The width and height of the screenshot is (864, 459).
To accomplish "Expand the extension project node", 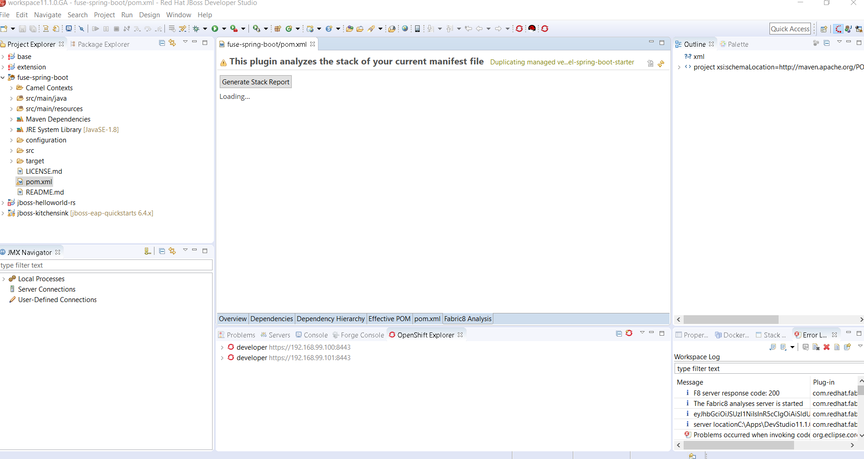I will (x=3, y=67).
